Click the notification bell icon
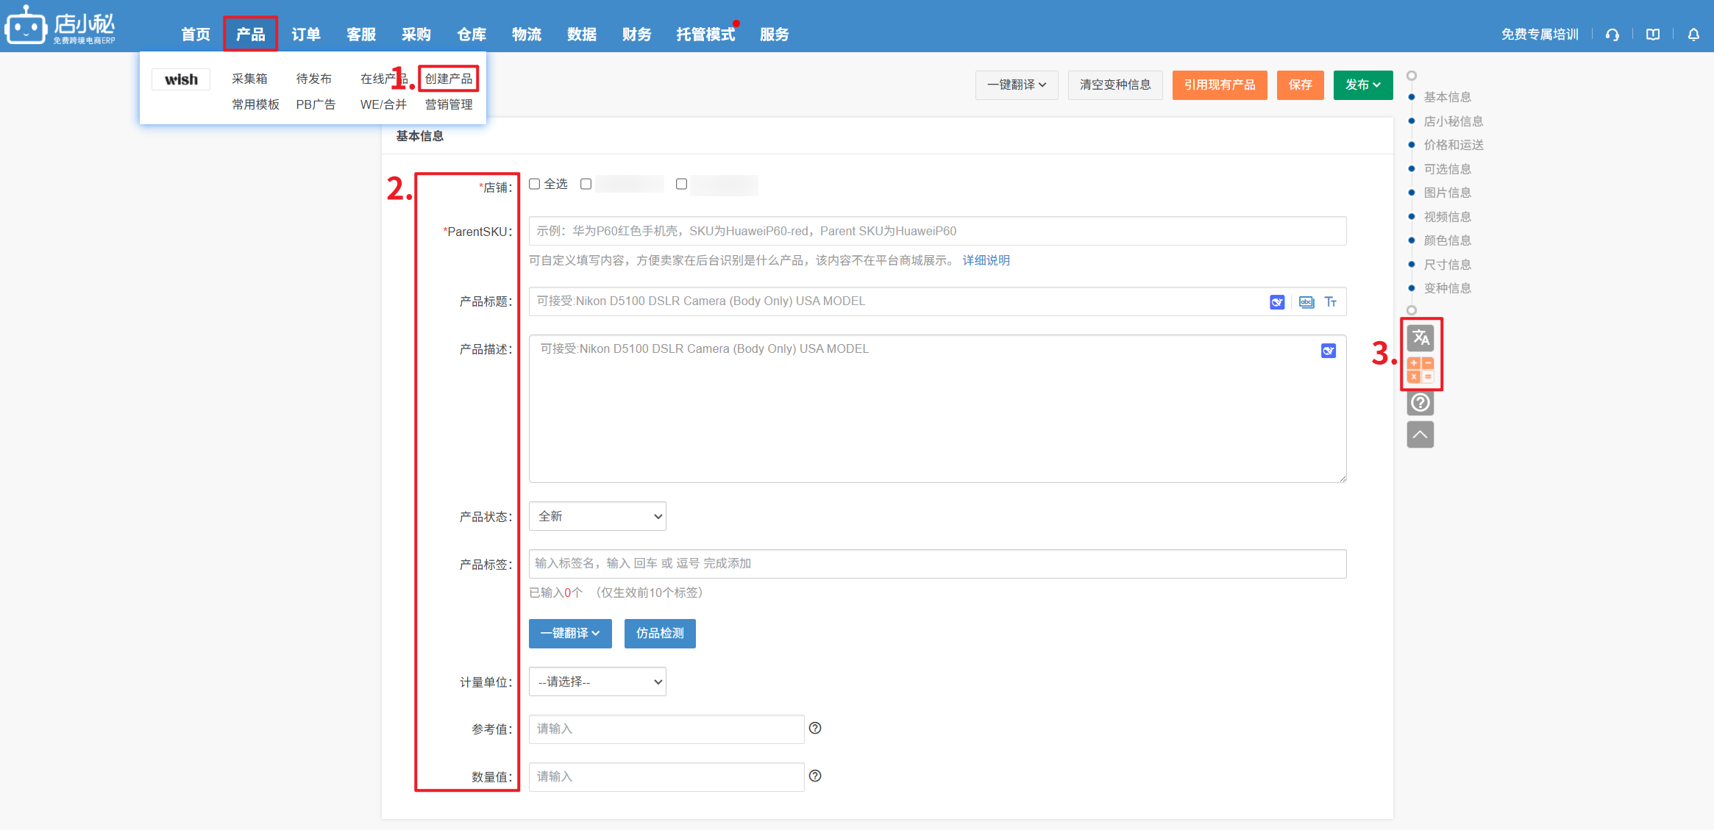The width and height of the screenshot is (1714, 830). point(1693,35)
